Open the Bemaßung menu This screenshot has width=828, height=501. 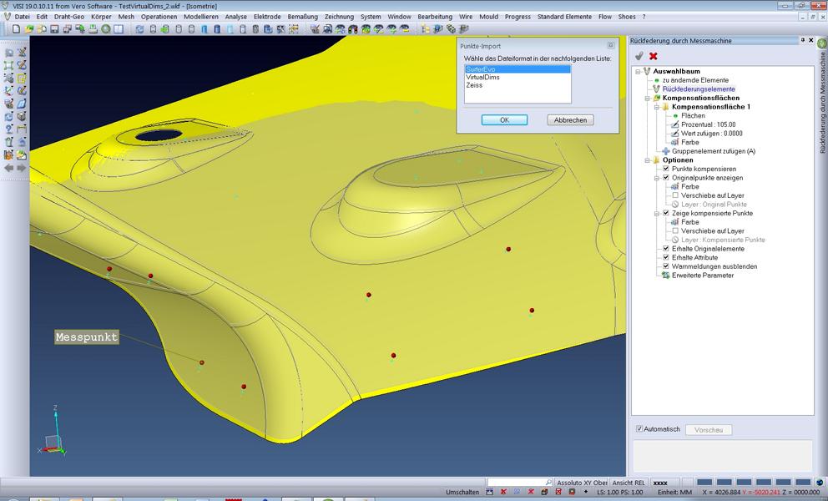point(303,17)
